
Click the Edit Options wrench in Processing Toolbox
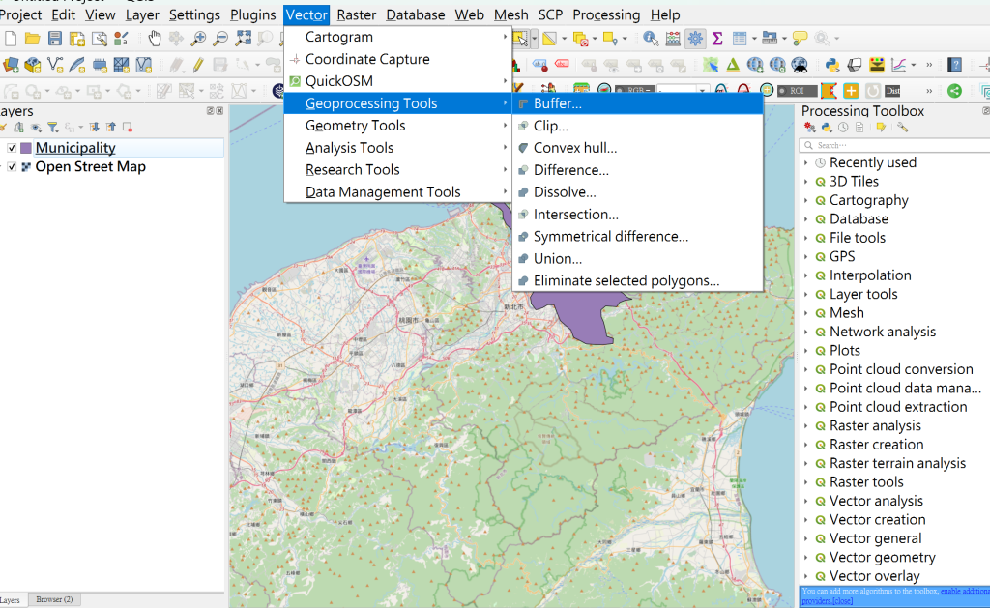coord(902,128)
